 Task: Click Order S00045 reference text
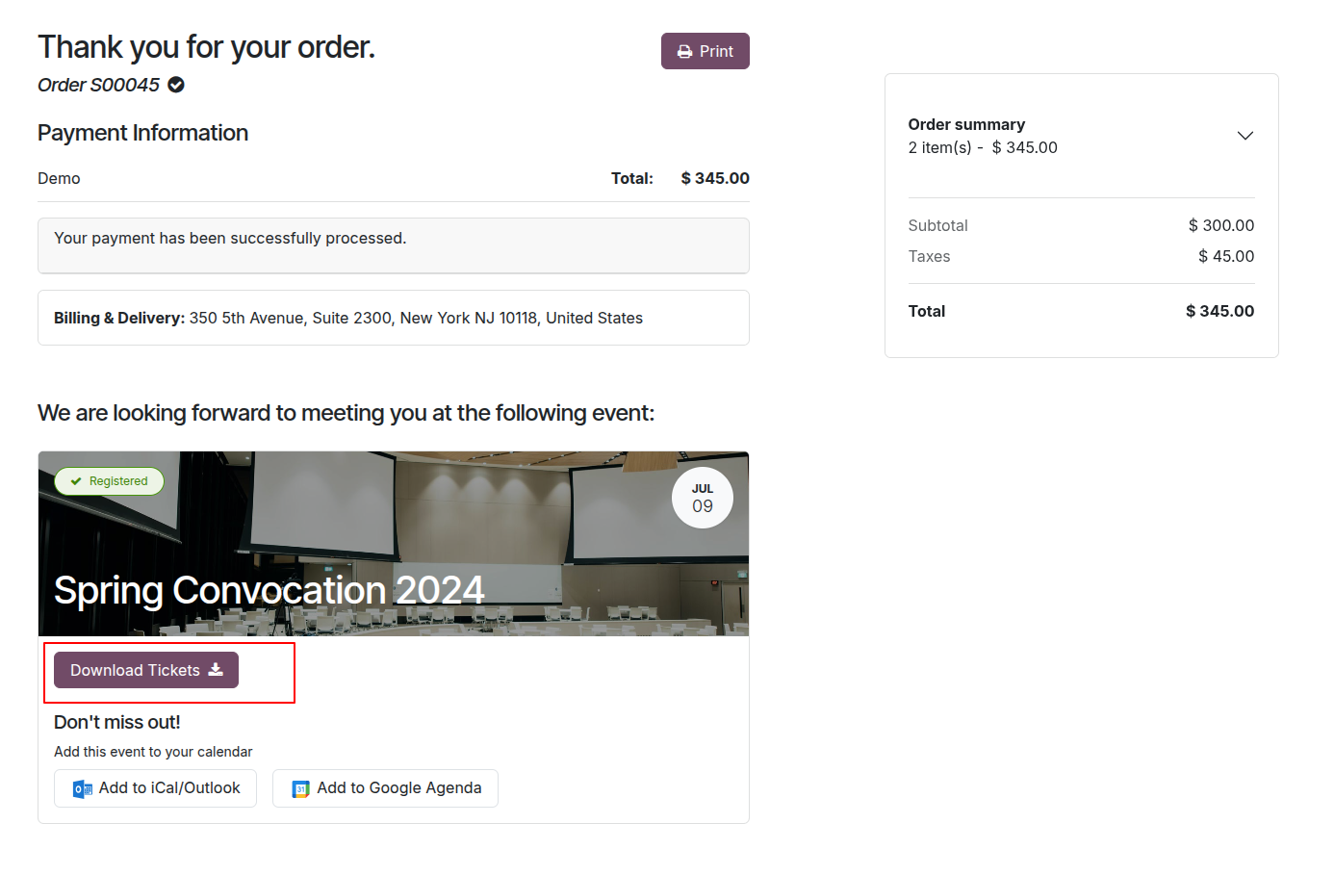98,85
